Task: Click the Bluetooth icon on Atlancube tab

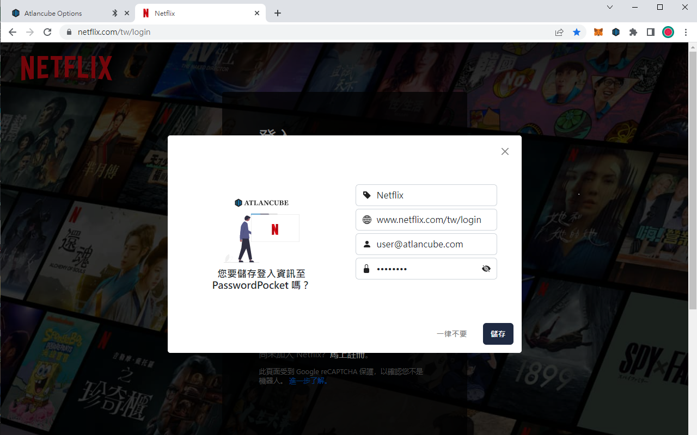Action: coord(114,13)
